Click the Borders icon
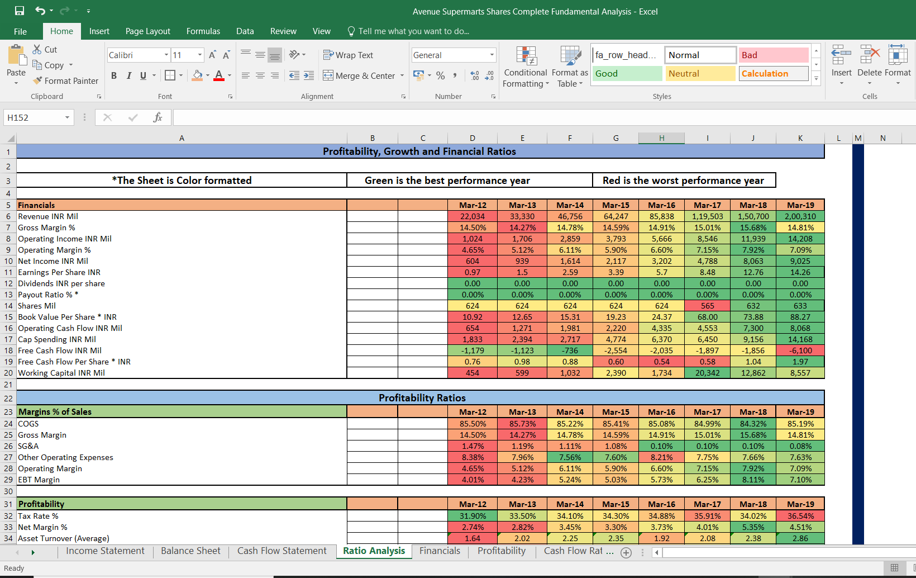The image size is (916, 578). [x=170, y=75]
